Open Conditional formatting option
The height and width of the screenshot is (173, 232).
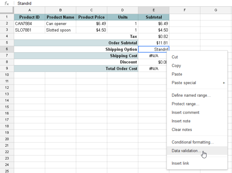pyautogui.click(x=193, y=142)
